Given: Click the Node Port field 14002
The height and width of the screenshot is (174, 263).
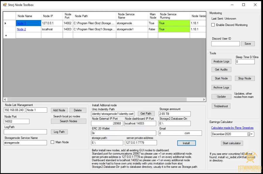Looking at the screenshot, I should point(16,121).
